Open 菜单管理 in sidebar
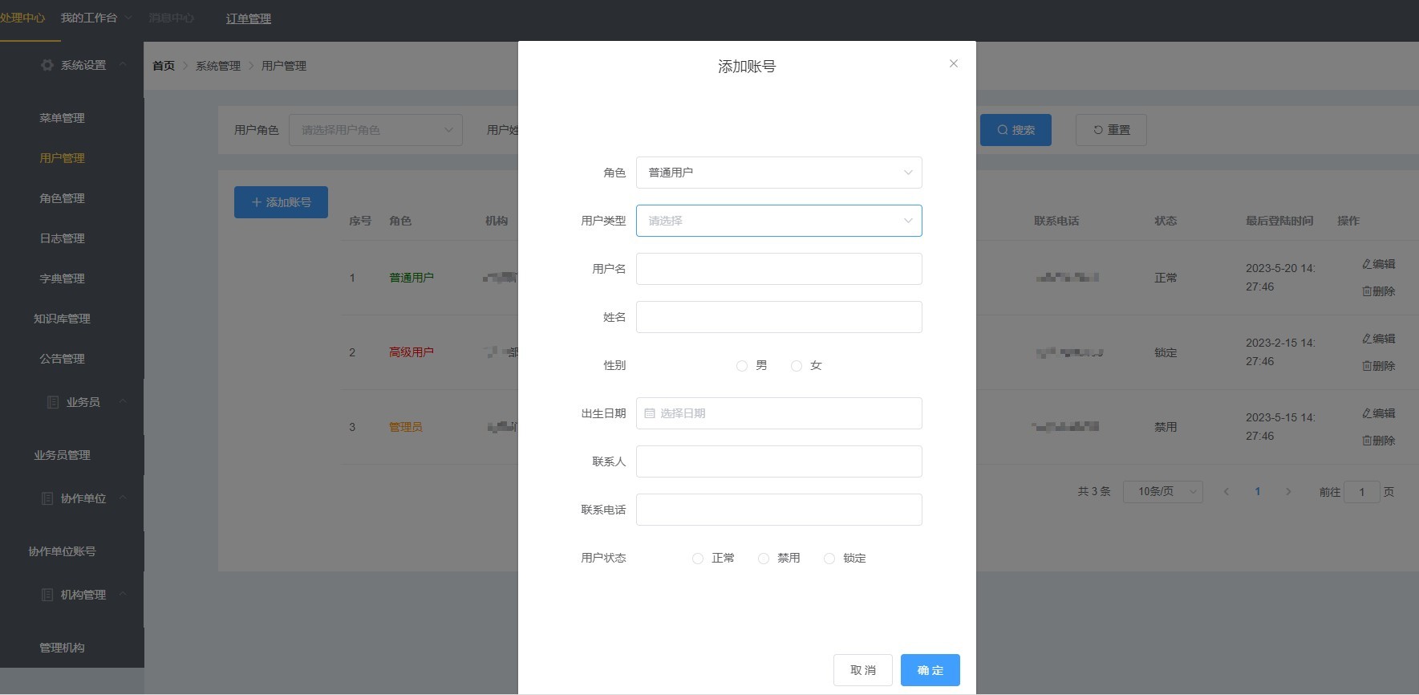 click(63, 118)
